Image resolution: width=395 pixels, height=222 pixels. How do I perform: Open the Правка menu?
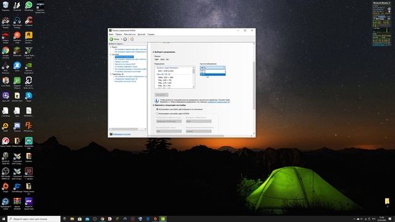point(118,35)
